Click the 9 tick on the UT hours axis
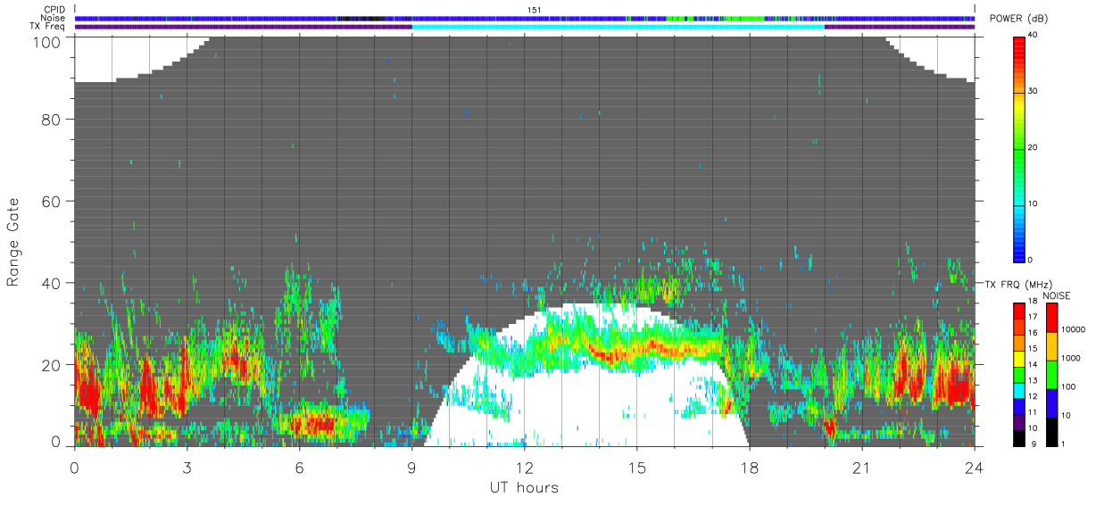The image size is (1096, 506). (411, 468)
